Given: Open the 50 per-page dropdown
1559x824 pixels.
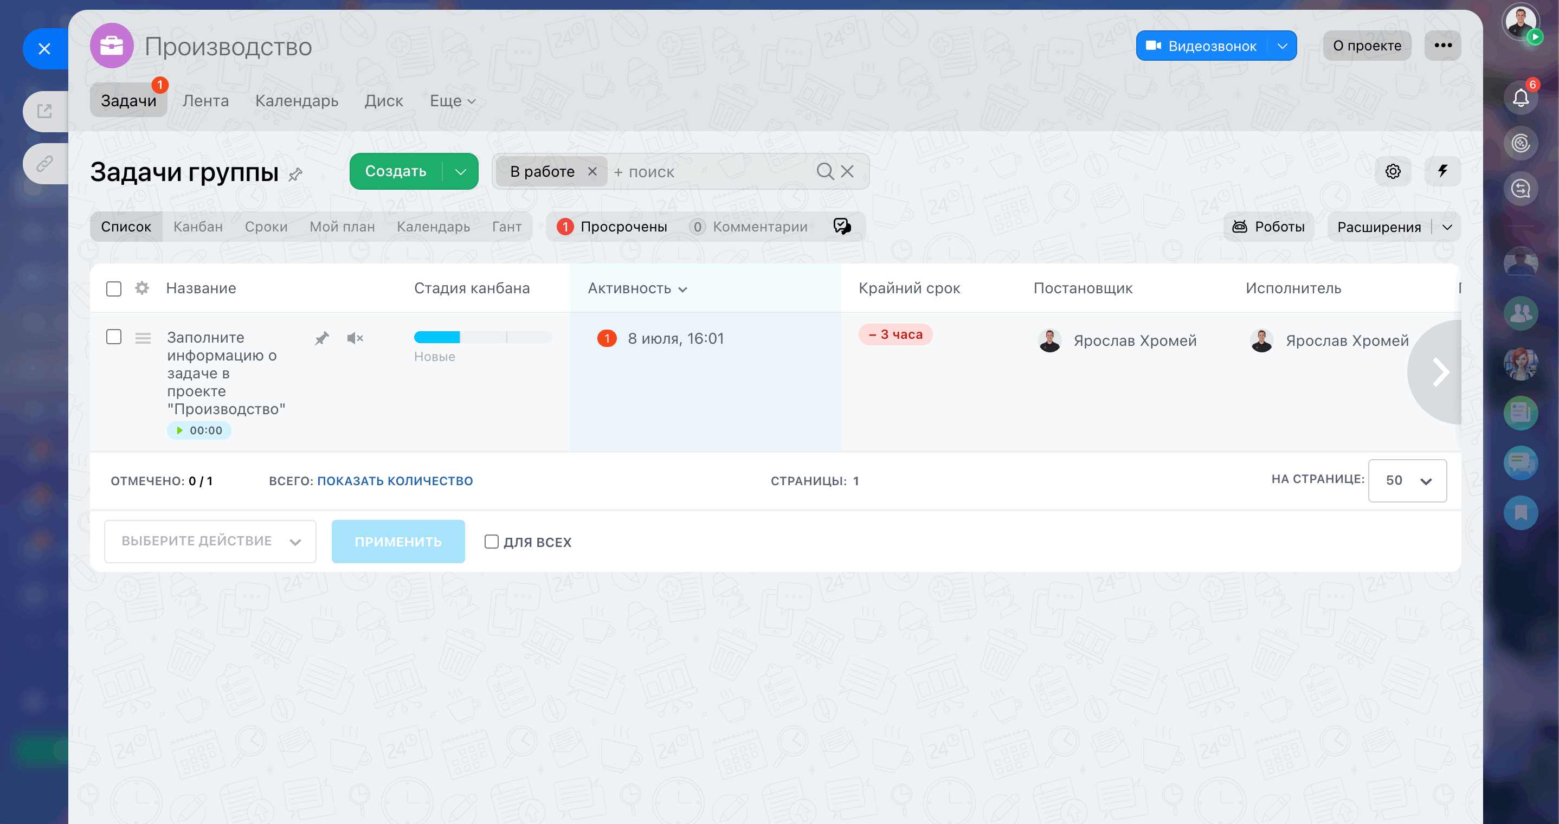Looking at the screenshot, I should pos(1407,481).
